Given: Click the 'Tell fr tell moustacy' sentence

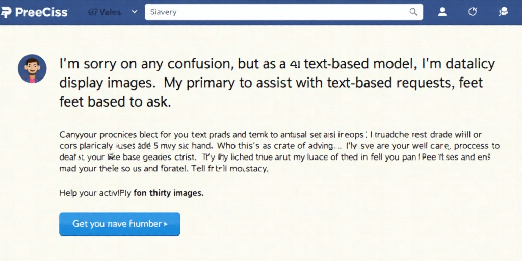Looking at the screenshot, I should pyautogui.click(x=230, y=169).
